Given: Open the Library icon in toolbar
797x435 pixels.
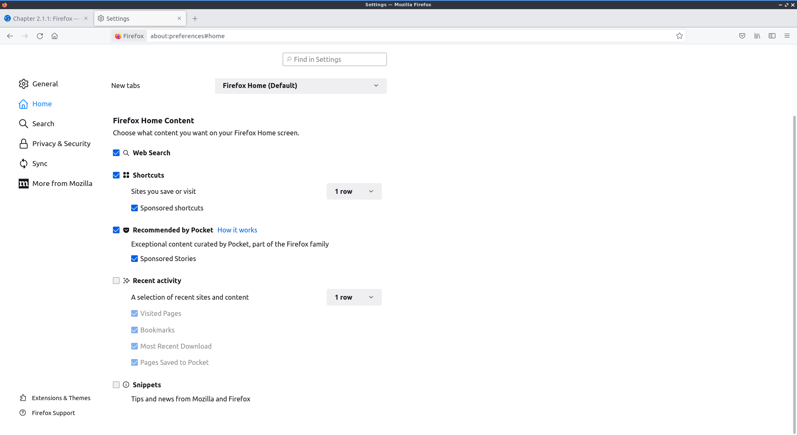Looking at the screenshot, I should click(x=757, y=36).
